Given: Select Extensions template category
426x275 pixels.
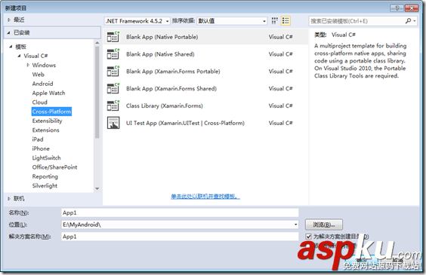Looking at the screenshot, I should [45, 130].
